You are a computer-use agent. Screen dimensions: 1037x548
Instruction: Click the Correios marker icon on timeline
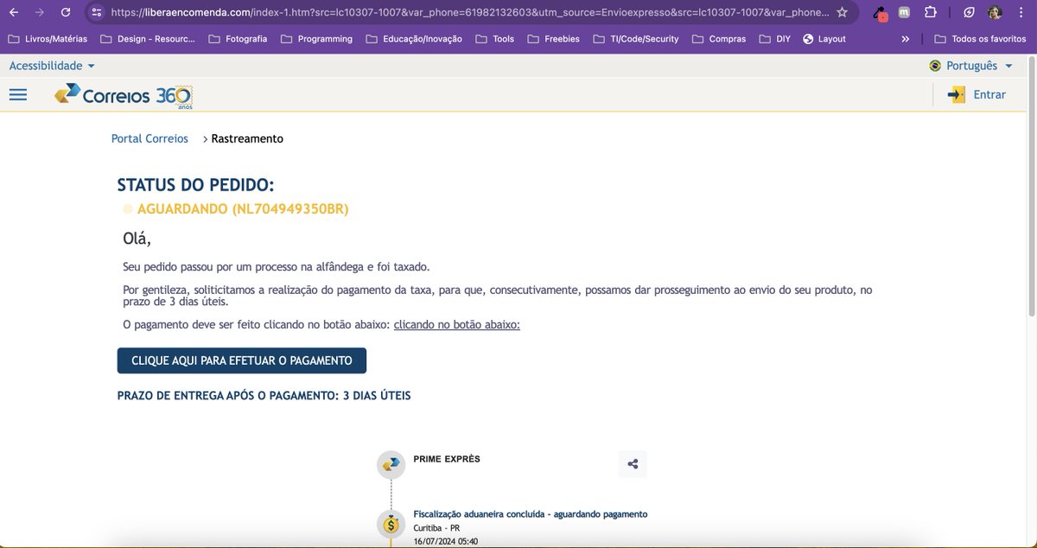(x=391, y=464)
